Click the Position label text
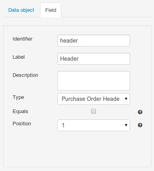This screenshot has height=171, width=154. [22, 124]
